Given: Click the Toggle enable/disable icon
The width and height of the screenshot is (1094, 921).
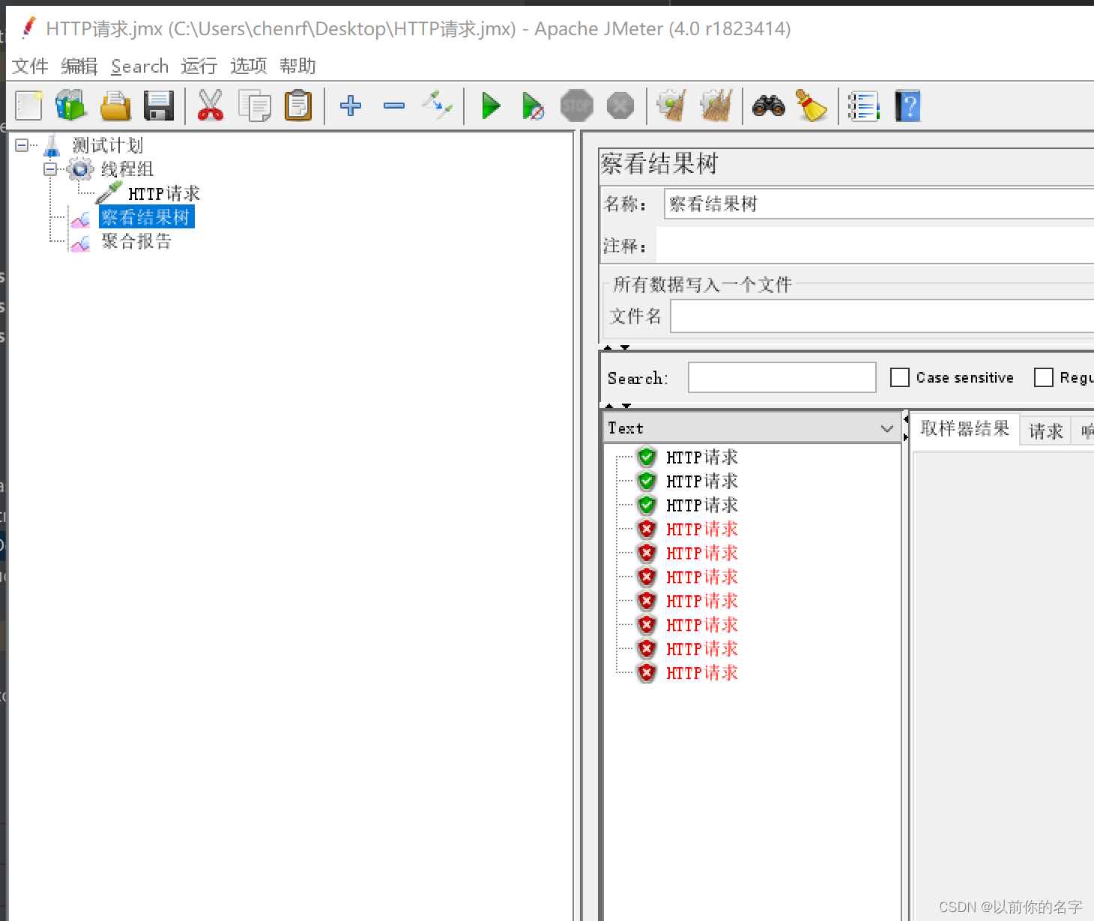Looking at the screenshot, I should pyautogui.click(x=438, y=106).
